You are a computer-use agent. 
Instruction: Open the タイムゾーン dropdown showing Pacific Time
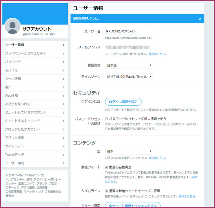[x=129, y=77]
